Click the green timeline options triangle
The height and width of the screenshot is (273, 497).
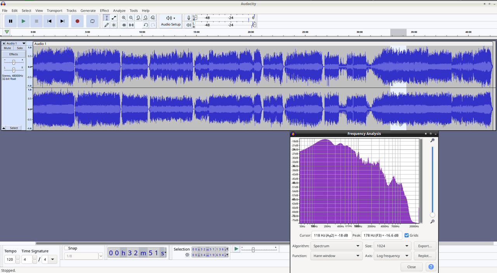click(7, 32)
